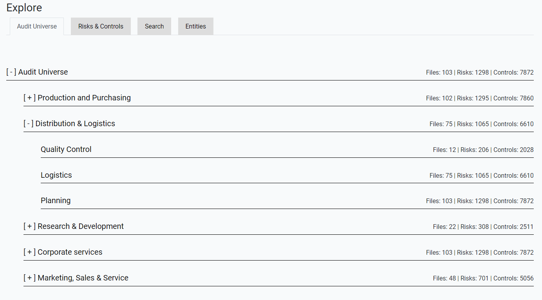
Task: Expand Production and Purchasing via its [+]
Action: (29, 98)
